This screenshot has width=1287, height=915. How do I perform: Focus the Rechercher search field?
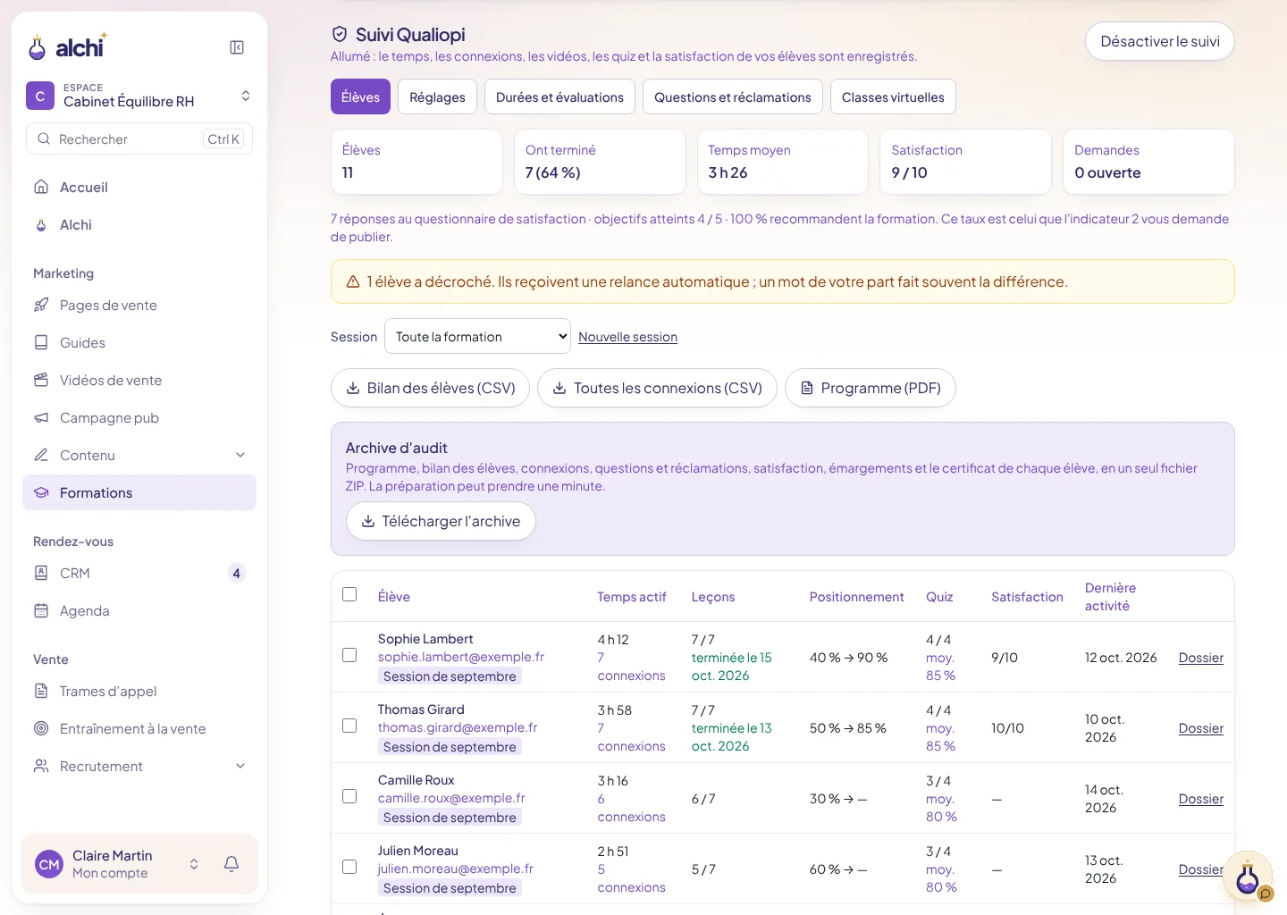pyautogui.click(x=139, y=139)
